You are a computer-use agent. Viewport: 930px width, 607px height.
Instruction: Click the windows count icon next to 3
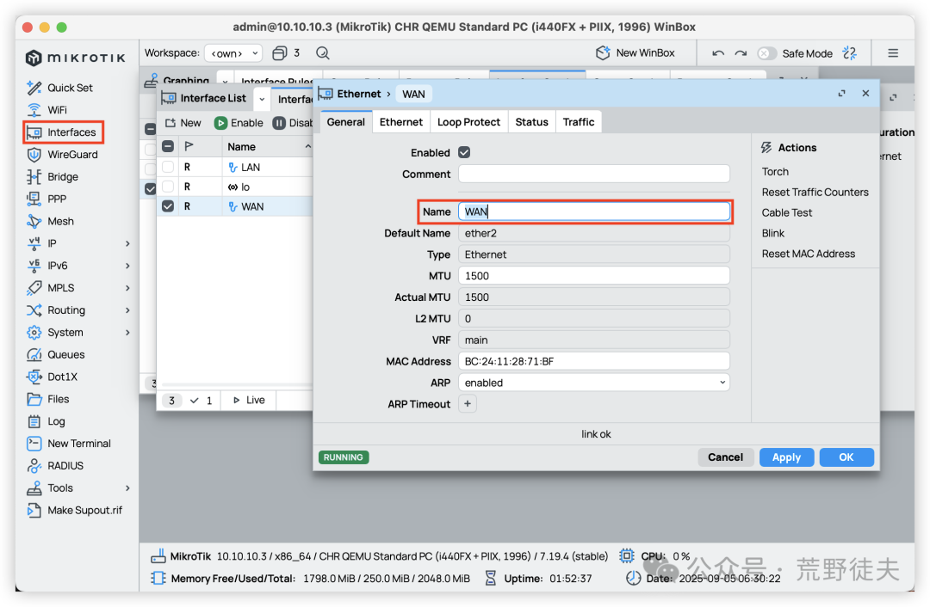point(279,53)
